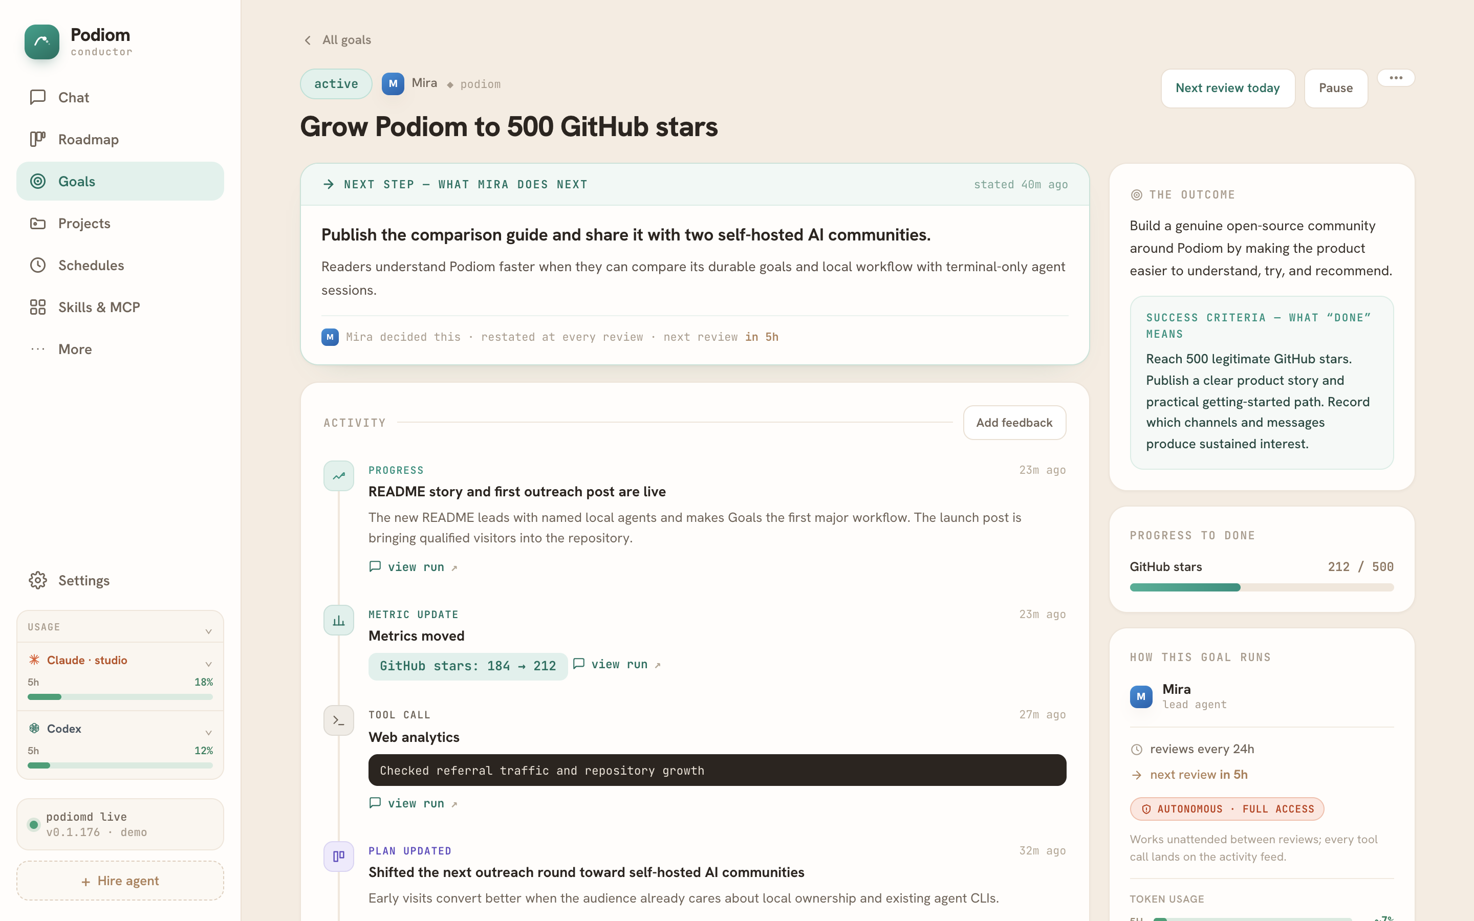The image size is (1474, 921).
Task: Click the next review in 5h link
Action: (1198, 775)
